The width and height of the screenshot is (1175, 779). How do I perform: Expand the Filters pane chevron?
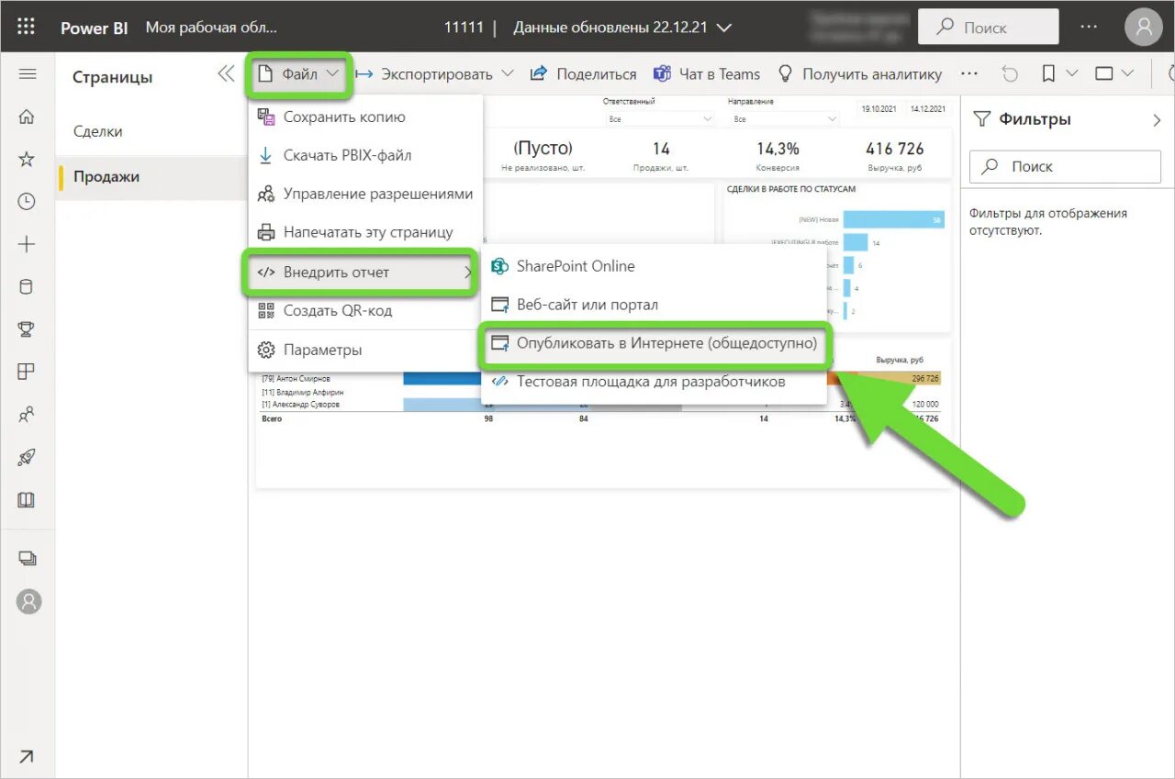click(1156, 119)
